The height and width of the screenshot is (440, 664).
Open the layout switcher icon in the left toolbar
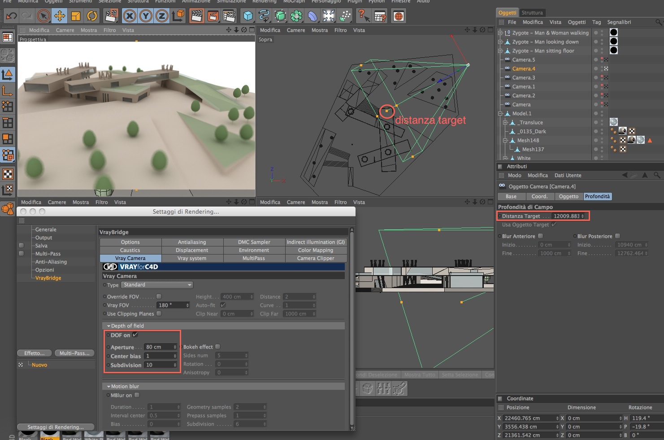point(8,37)
